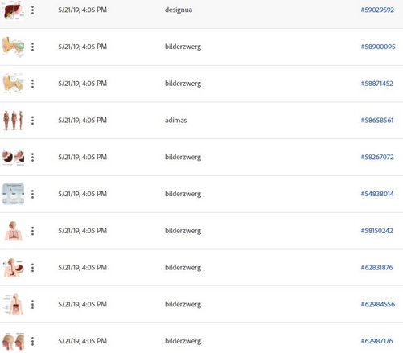403x353 pixels.
Task: Select the lungs torso thumbnail for #58150242
Action: point(14,231)
